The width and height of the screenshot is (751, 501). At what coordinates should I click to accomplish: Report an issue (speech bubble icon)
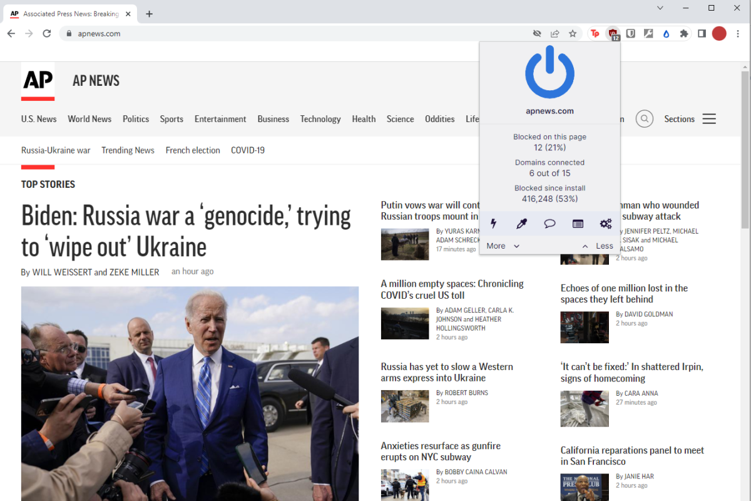click(549, 224)
